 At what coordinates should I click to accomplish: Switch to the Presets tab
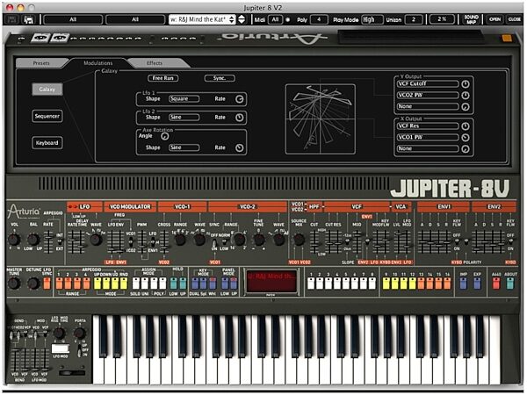click(x=41, y=63)
